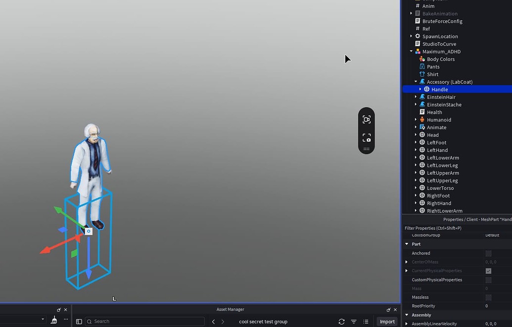
Task: Grab the dotted drag handle of the capture widget
Action: [x=367, y=149]
